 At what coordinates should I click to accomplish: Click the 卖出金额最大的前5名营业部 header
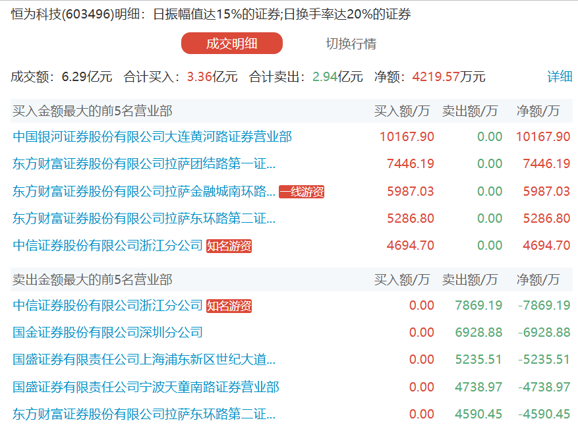pos(92,279)
